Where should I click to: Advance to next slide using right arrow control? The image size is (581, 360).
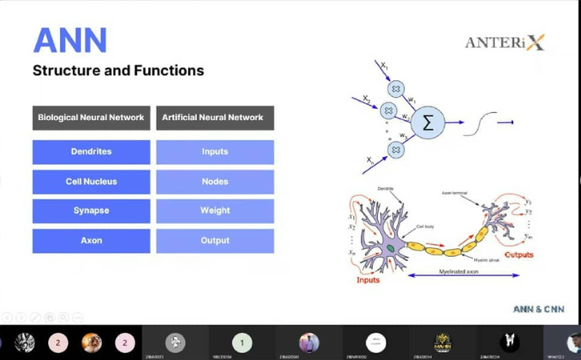21,317
